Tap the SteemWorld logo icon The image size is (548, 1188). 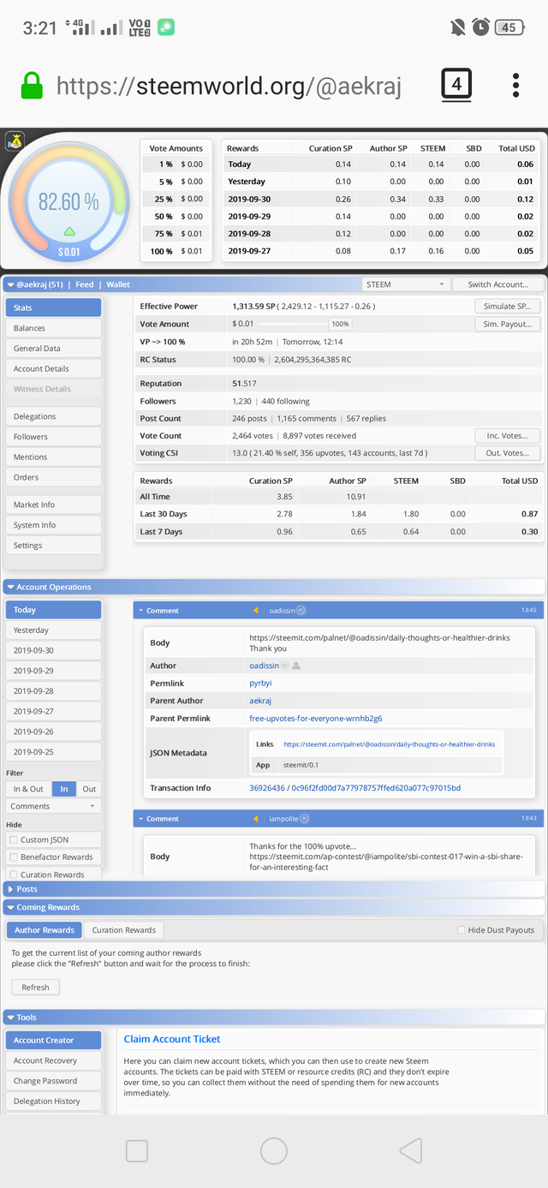[15, 142]
